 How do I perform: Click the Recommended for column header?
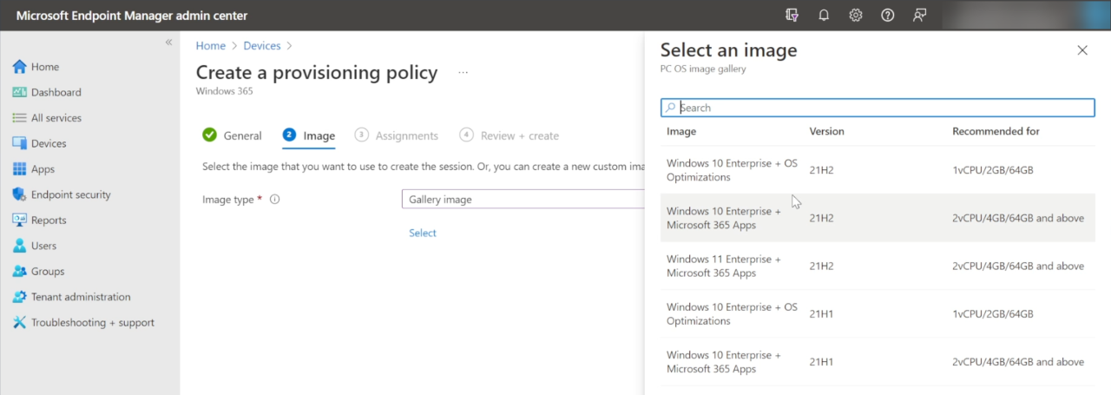click(x=996, y=131)
